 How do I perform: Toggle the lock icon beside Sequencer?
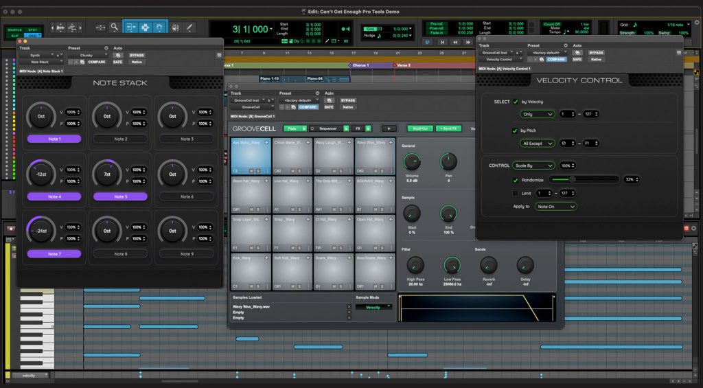pos(346,128)
